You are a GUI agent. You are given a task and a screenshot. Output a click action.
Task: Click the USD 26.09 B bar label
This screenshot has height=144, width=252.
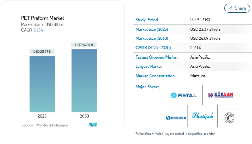point(84,45)
